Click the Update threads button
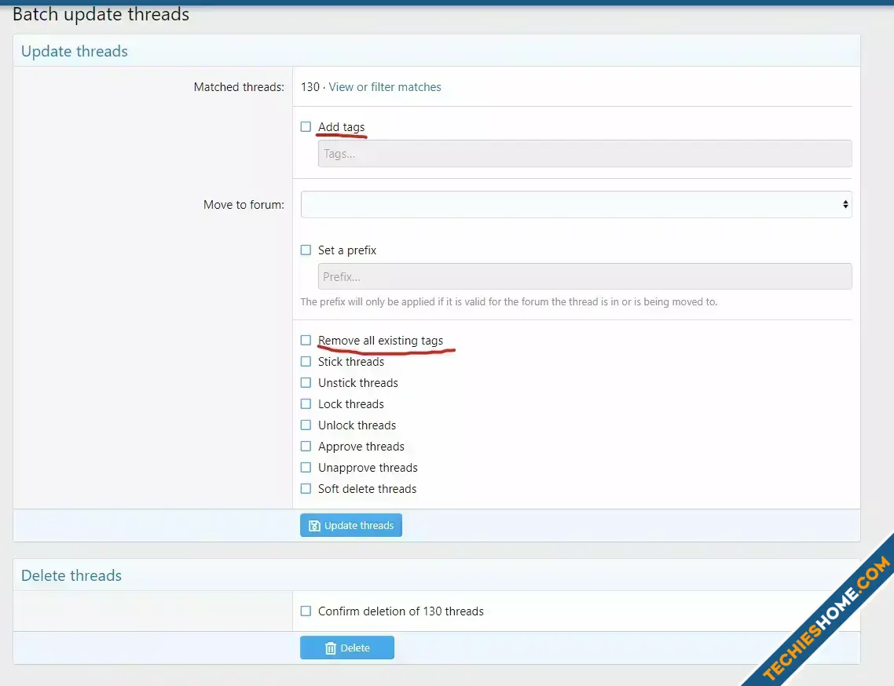894x686 pixels. [x=350, y=525]
